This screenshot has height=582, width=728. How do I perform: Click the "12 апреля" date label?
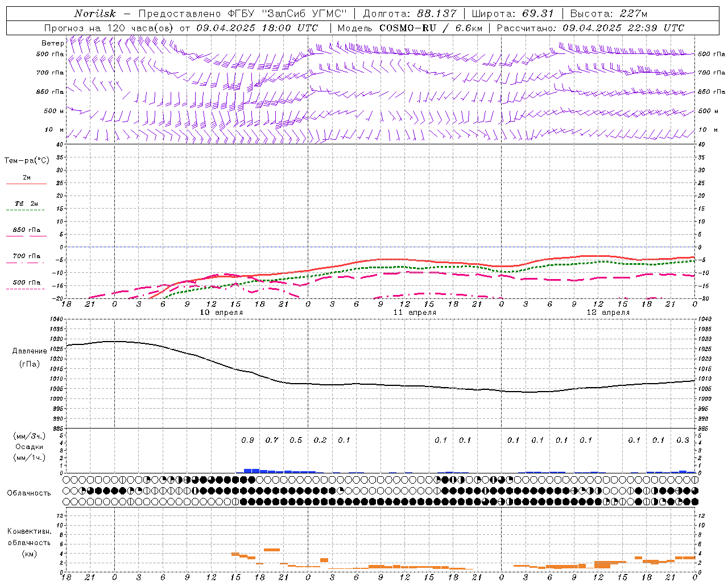[608, 313]
